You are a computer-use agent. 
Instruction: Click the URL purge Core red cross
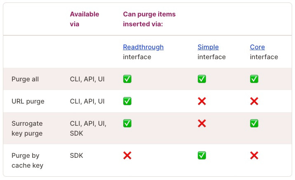click(x=254, y=101)
